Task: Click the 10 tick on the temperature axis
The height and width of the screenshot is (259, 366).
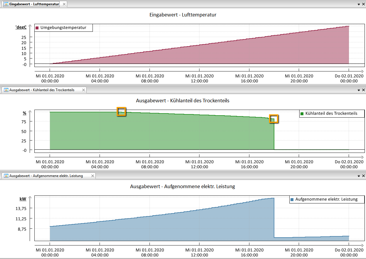Action: click(x=24, y=54)
